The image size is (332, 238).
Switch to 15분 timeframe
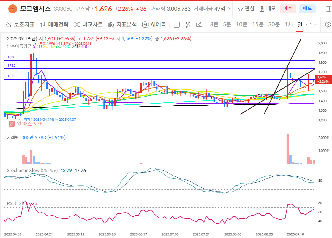click(x=258, y=25)
